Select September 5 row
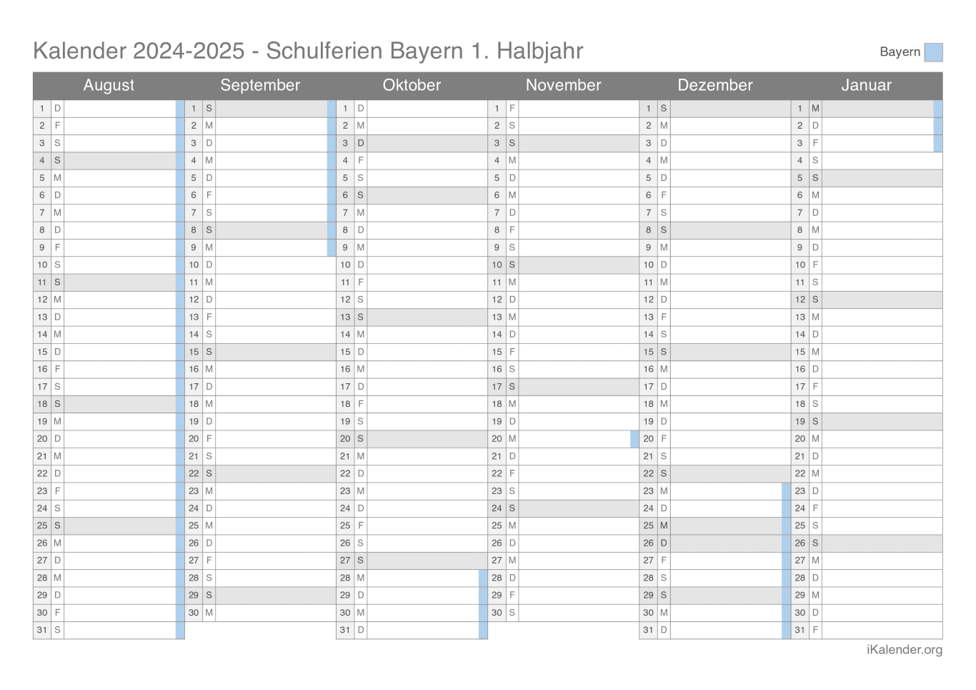 click(260, 178)
